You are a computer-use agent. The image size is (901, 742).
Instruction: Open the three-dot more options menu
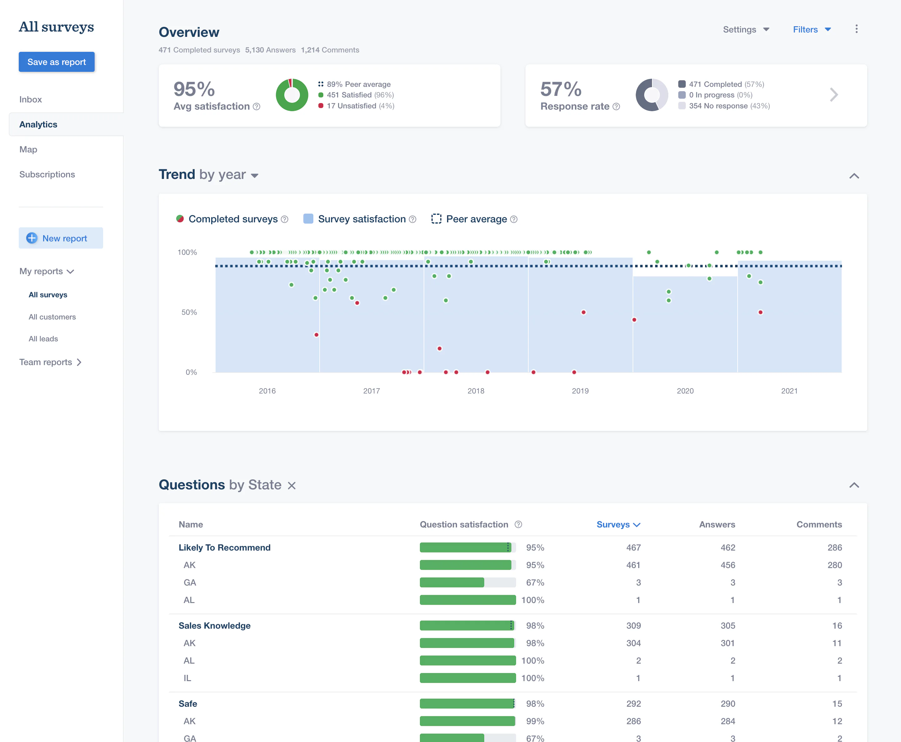click(x=856, y=29)
